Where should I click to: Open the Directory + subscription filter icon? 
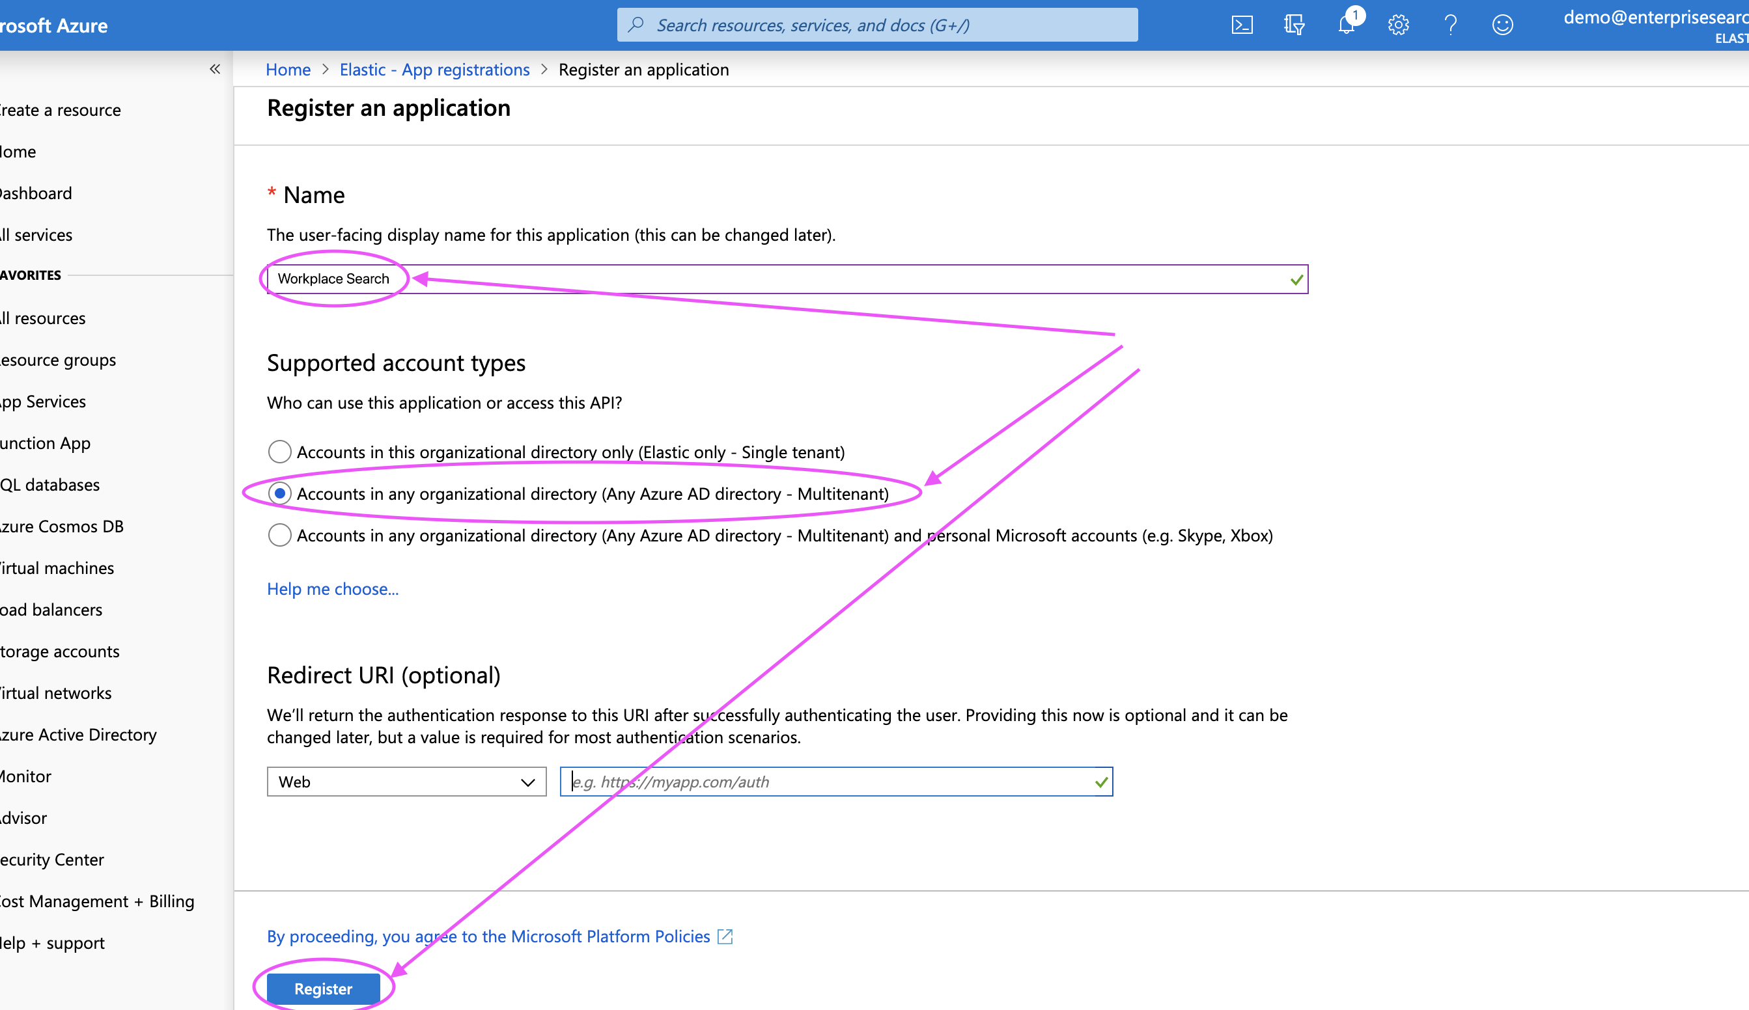(1294, 25)
